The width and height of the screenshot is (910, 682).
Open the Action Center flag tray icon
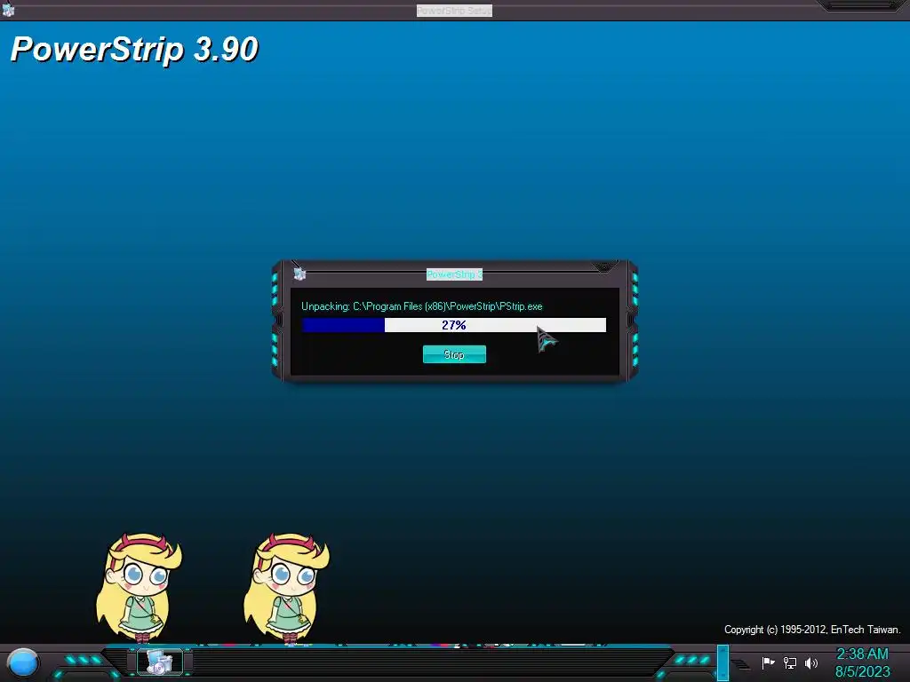769,662
